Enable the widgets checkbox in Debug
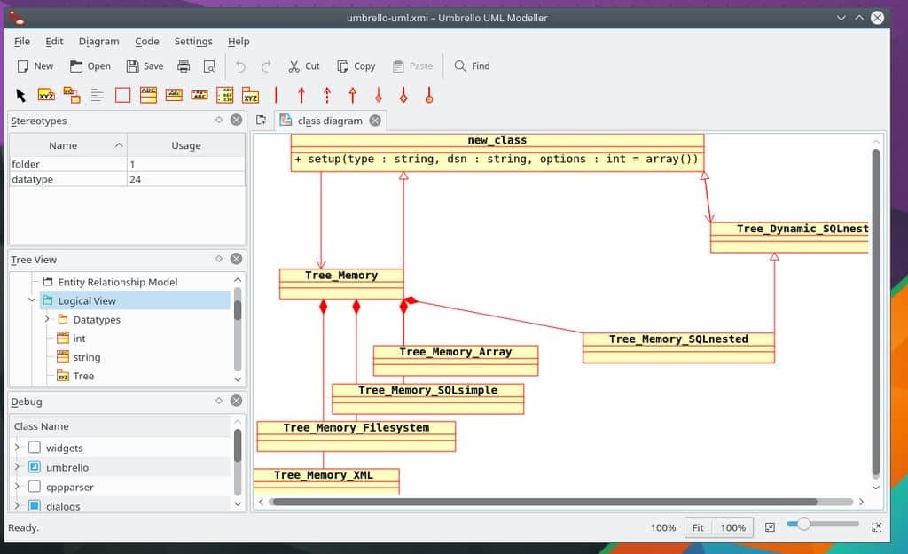Image resolution: width=908 pixels, height=554 pixels. [x=35, y=448]
